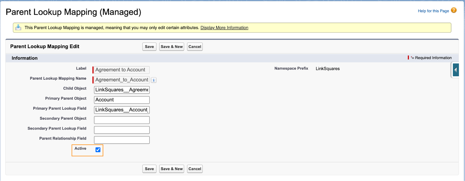This screenshot has width=465, height=181.
Task: Click the Primary Parent Object field
Action: (x=121, y=100)
